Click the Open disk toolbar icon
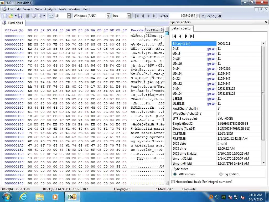 34,16
